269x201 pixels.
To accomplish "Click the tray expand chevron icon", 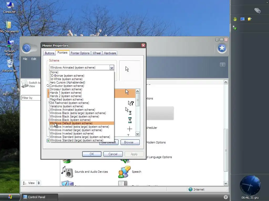I will 226,197.
